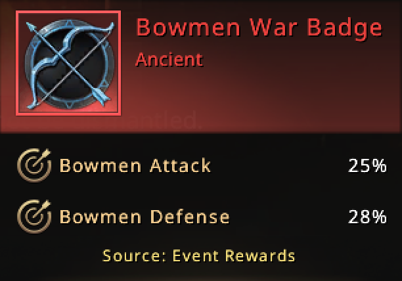Select the Bowmen Defense stat label
The height and width of the screenshot is (281, 402).
(x=145, y=217)
